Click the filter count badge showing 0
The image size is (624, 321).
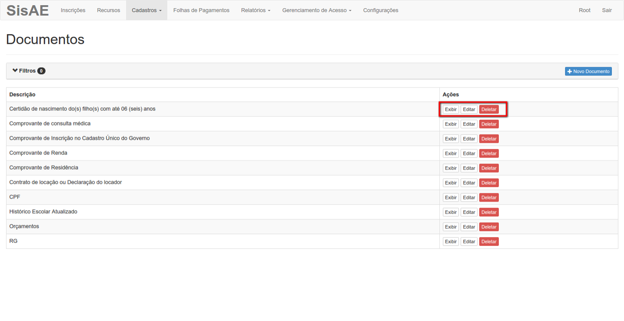click(41, 71)
